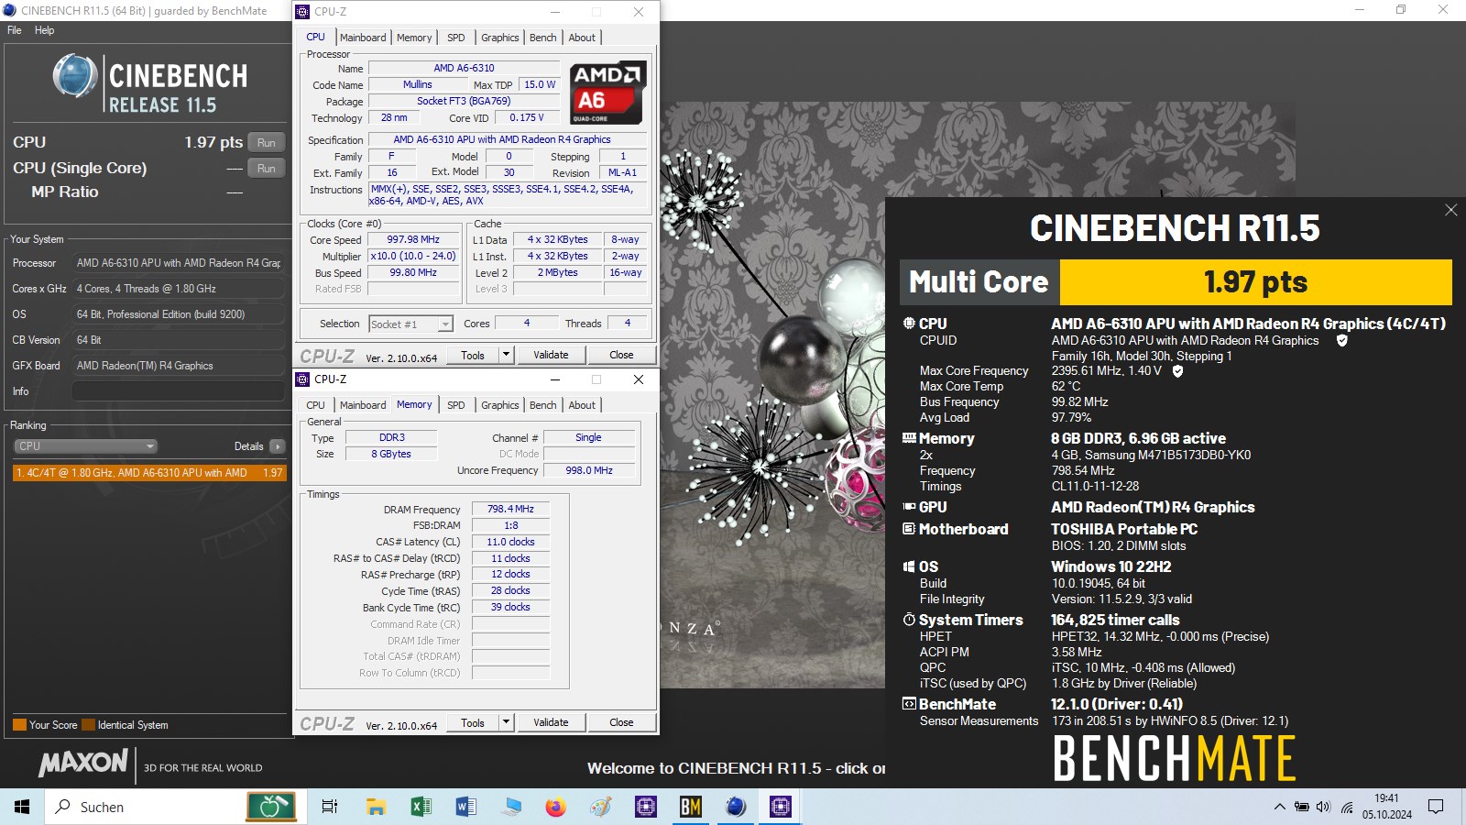
Task: Open the notification center
Action: (x=1436, y=807)
